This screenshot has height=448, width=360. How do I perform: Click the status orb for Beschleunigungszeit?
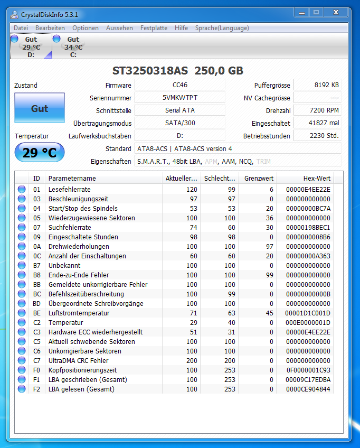(22, 199)
